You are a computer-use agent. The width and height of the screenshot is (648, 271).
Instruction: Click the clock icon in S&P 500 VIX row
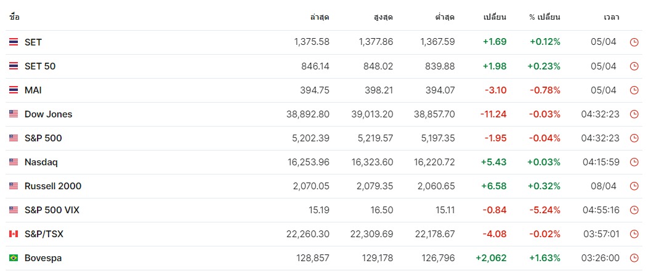[x=634, y=210]
